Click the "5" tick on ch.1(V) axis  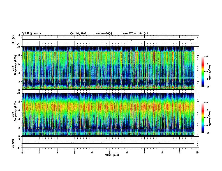(19, 35)
